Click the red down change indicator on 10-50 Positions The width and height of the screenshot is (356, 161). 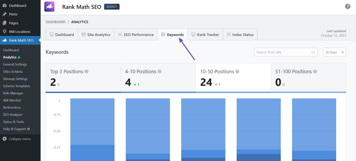coord(217,85)
